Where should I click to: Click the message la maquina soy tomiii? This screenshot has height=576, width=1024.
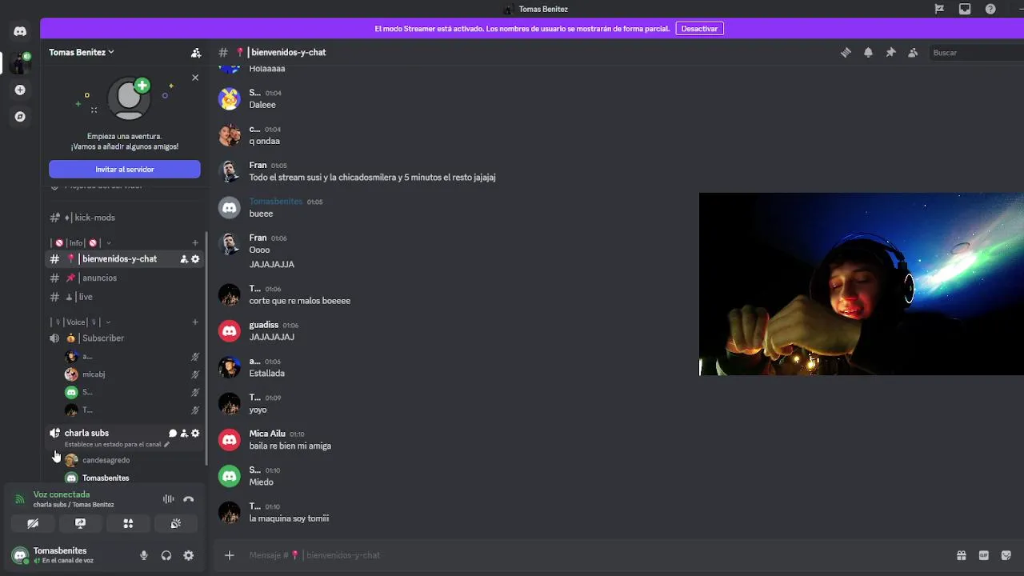289,518
